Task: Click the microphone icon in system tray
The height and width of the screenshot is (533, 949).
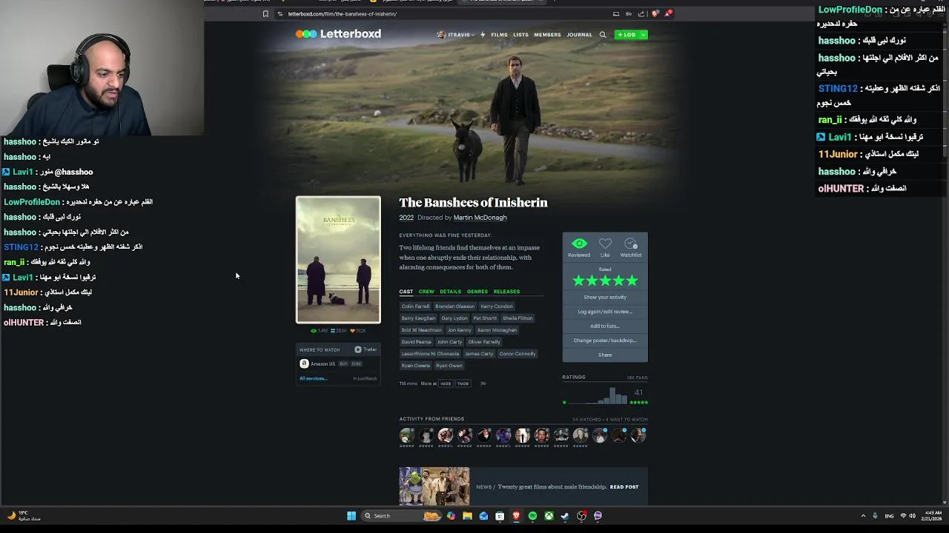Action: coord(875,516)
